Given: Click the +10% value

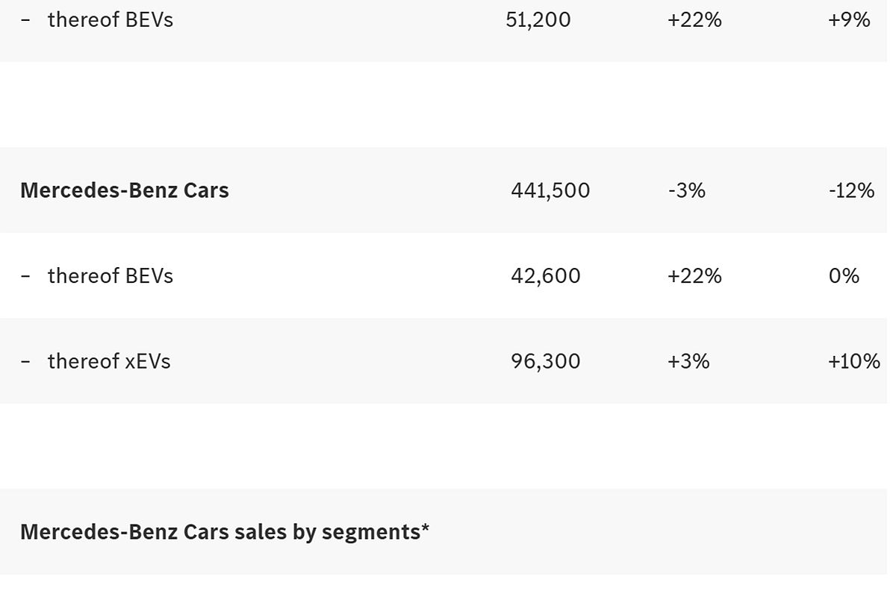Looking at the screenshot, I should [853, 361].
